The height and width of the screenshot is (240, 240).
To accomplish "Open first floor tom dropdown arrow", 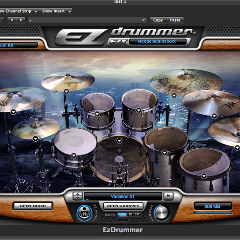I will (x=164, y=153).
